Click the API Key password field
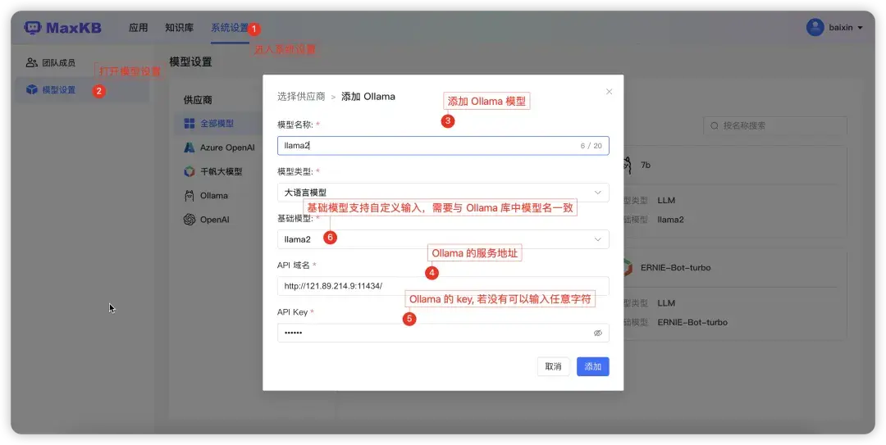Image resolution: width=886 pixels, height=445 pixels. [443, 334]
